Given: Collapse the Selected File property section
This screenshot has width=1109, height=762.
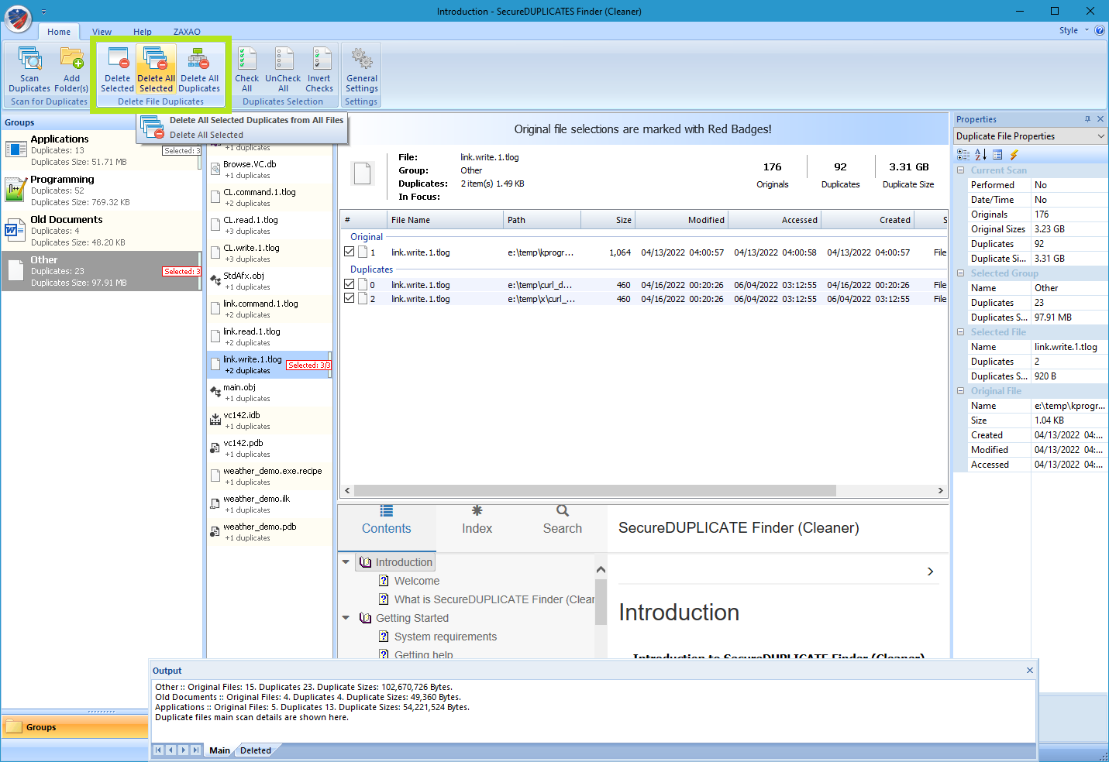Looking at the screenshot, I should tap(961, 332).
